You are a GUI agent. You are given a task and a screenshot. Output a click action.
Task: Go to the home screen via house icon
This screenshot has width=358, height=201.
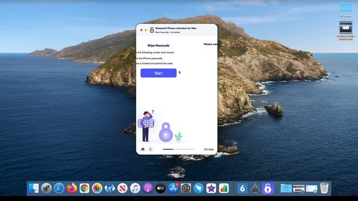pyautogui.click(x=143, y=149)
